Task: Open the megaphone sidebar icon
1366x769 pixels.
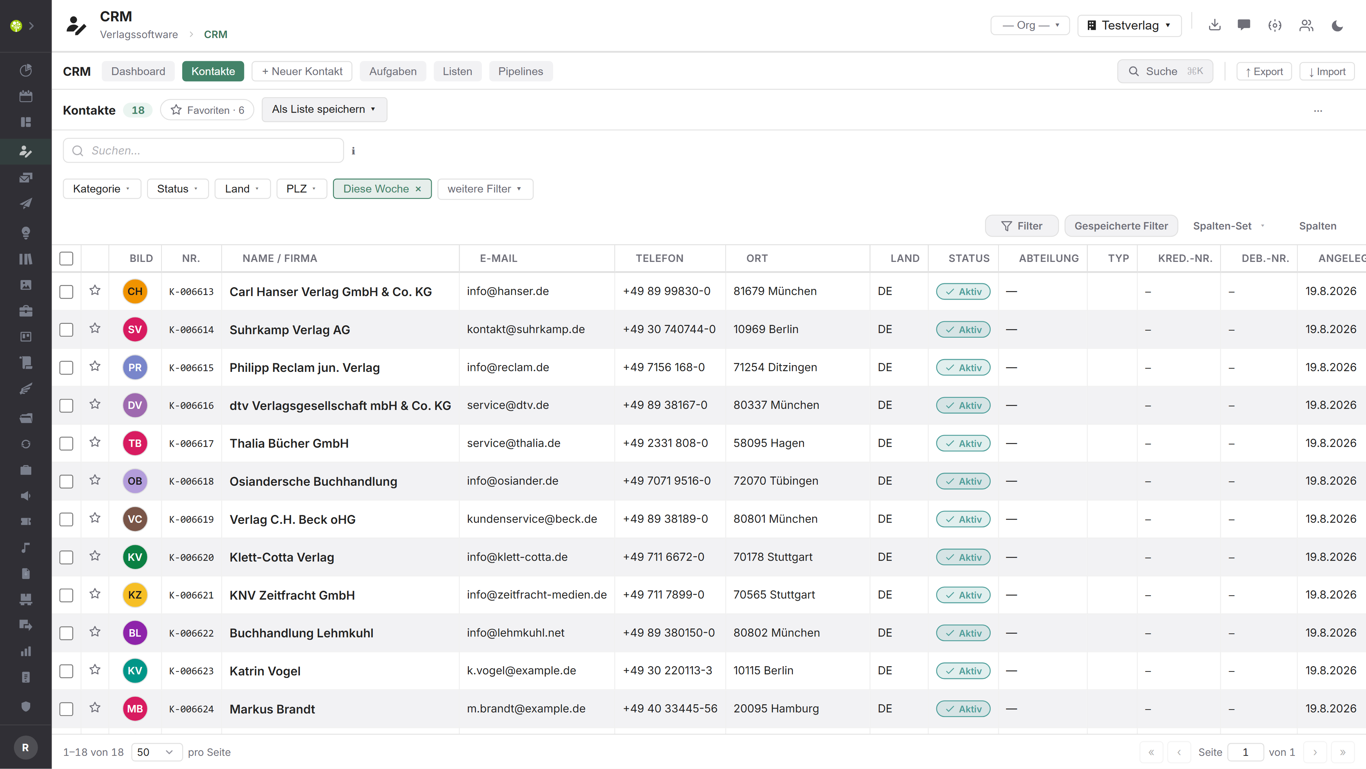Action: click(x=26, y=496)
